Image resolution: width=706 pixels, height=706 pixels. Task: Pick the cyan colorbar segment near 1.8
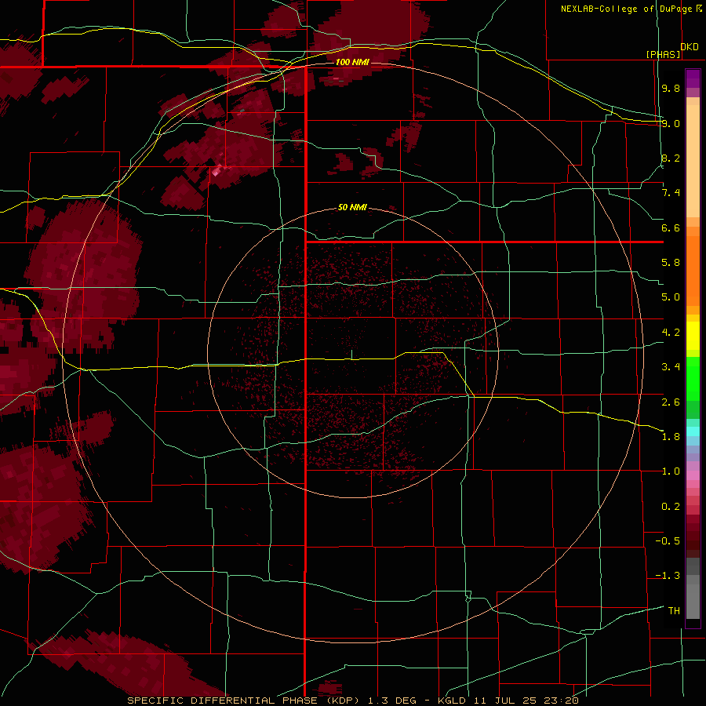(x=693, y=431)
